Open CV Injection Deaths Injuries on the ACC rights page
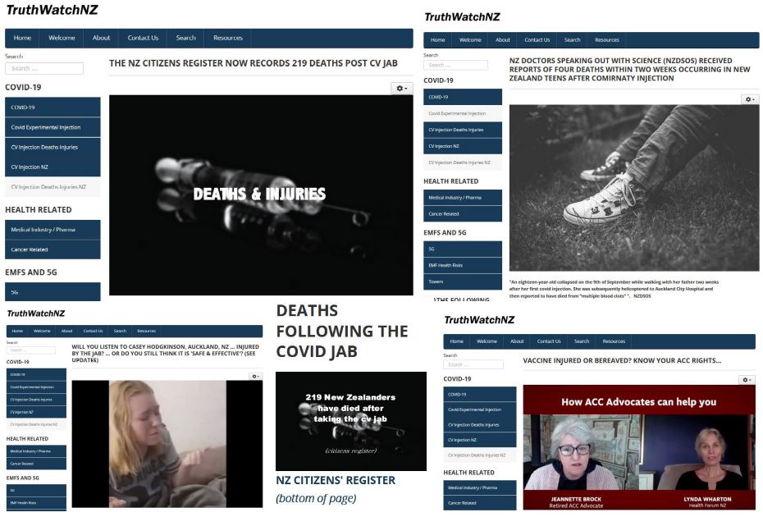 (480, 424)
